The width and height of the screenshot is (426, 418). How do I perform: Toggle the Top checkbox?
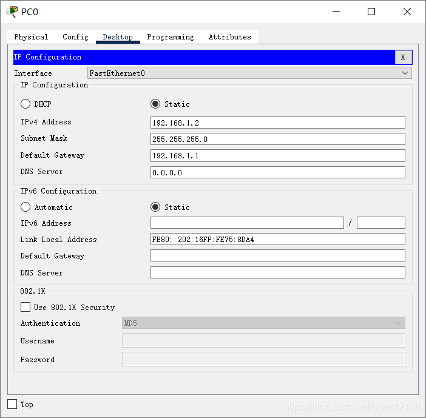coord(12,404)
